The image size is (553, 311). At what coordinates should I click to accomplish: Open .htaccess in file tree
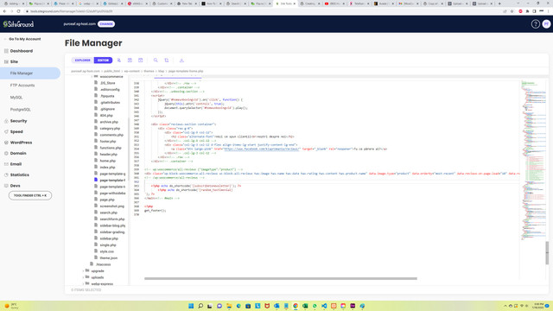[103, 264]
